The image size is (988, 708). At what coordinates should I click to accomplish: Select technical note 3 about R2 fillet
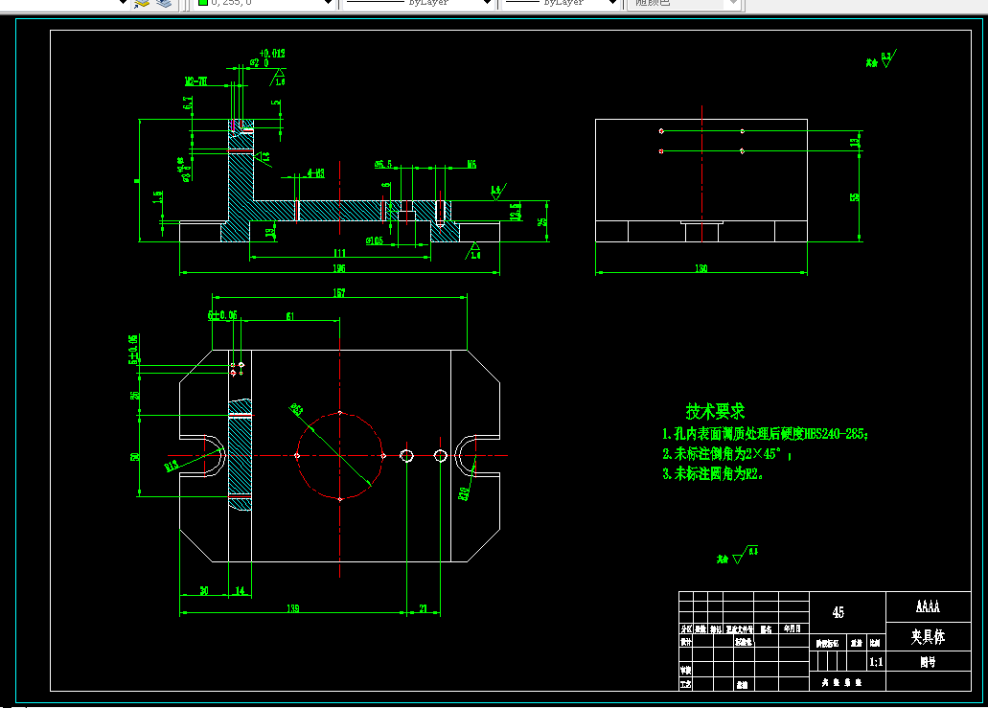click(x=713, y=473)
